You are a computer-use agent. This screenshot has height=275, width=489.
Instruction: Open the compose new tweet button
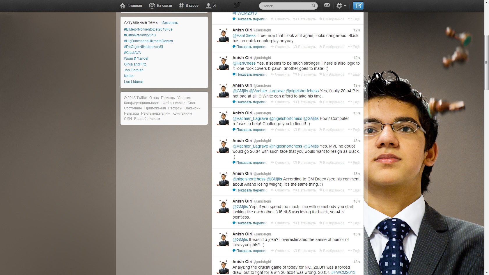[x=358, y=6]
